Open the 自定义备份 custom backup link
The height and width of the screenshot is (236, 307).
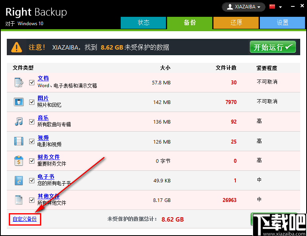25,219
